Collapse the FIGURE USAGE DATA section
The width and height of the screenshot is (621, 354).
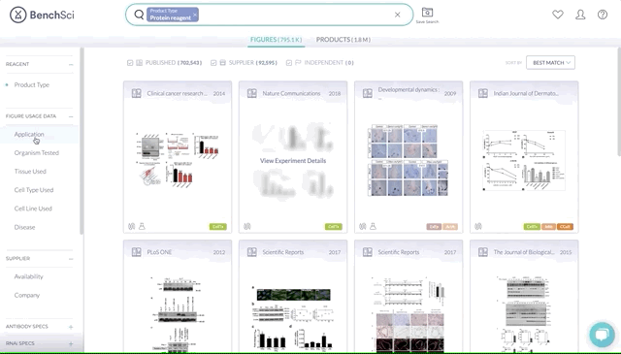coord(71,116)
